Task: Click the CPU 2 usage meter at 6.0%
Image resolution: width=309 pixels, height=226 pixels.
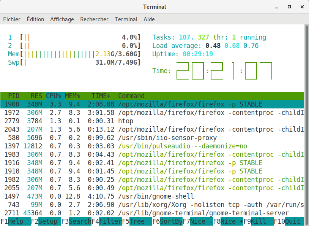Action: pyautogui.click(x=74, y=46)
